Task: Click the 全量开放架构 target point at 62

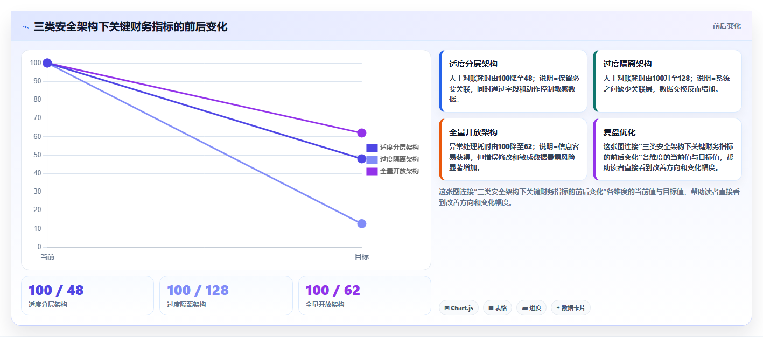Action: pos(362,133)
